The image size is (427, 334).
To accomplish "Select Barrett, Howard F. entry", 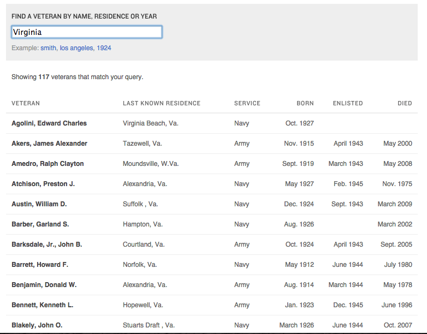I will [x=40, y=265].
